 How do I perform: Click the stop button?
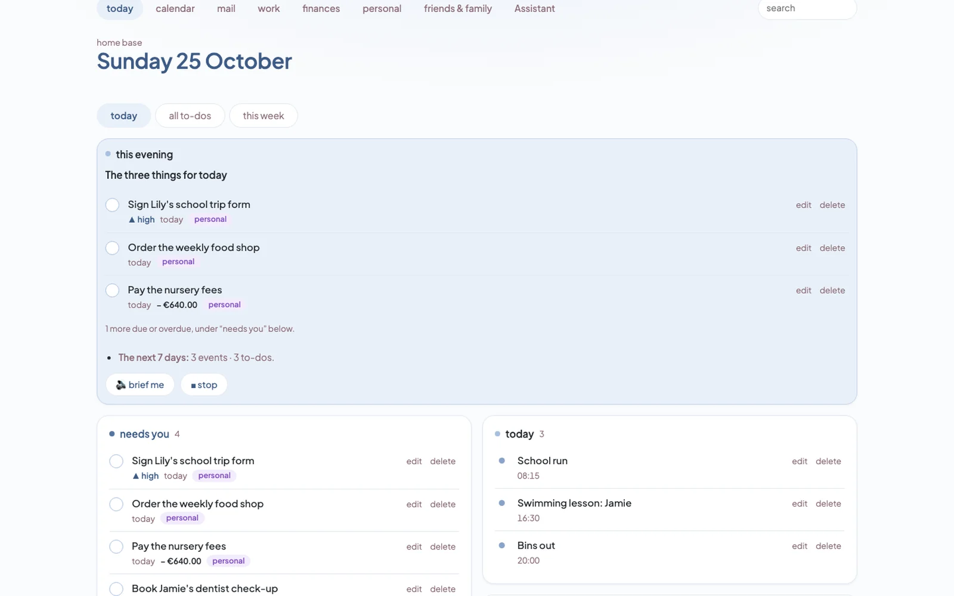coord(204,385)
